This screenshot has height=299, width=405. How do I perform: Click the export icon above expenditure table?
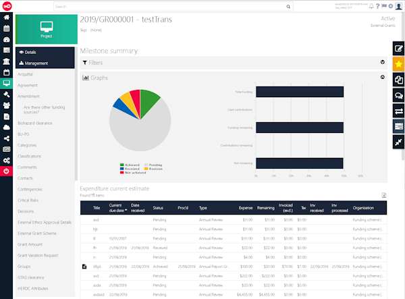[x=383, y=195]
